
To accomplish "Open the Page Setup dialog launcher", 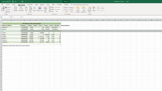I will 47,14.
